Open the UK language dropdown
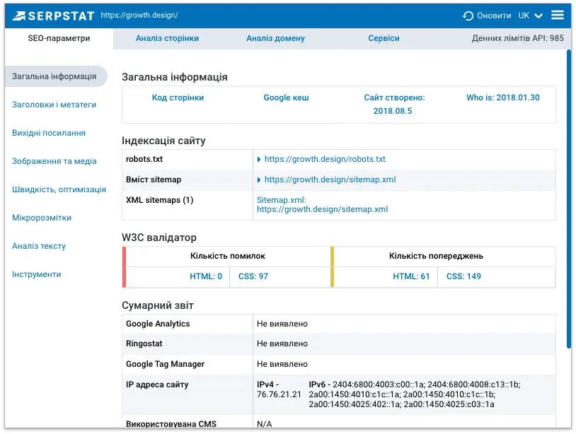Viewport: 576px width, 434px height. tap(530, 16)
